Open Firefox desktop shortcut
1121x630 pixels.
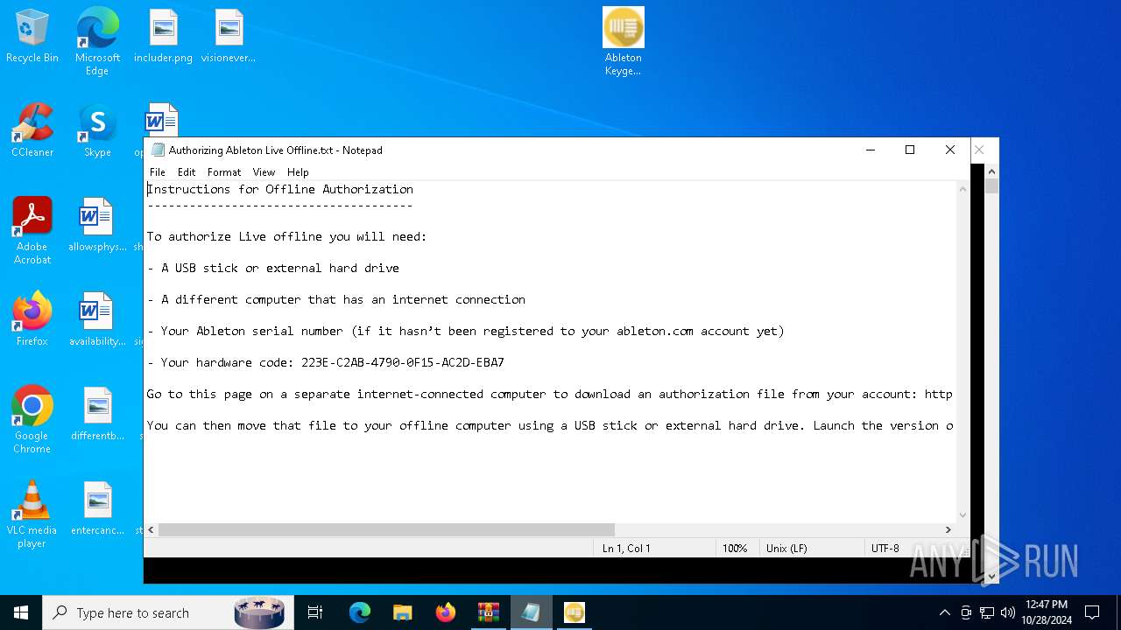[32, 319]
